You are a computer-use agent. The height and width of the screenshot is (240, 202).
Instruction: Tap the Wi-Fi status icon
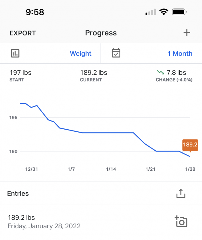[x=164, y=12]
